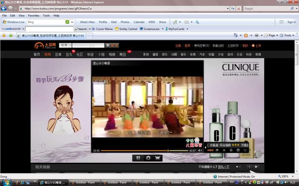Click the 登录 login link
The width and height of the screenshot is (299, 186).
[x=187, y=46]
